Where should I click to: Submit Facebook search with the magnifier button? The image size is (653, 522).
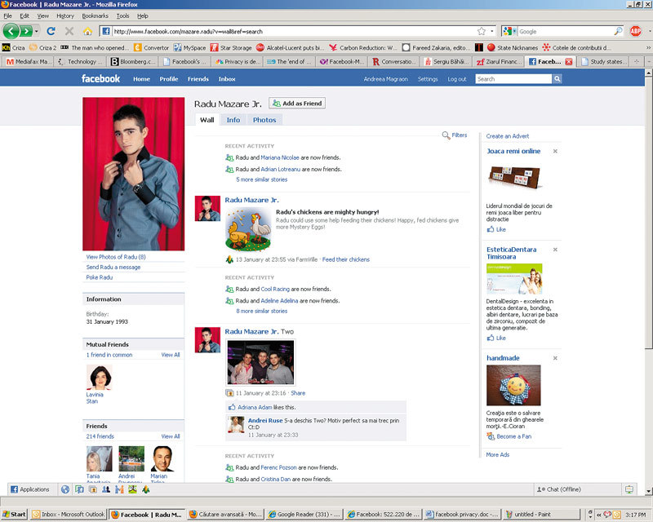(x=557, y=78)
